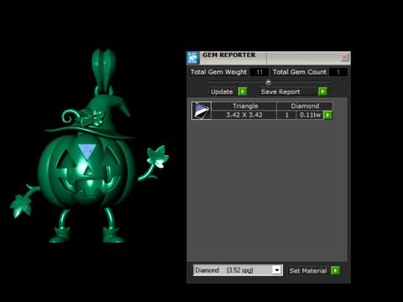Click the Save Report green arrow
Screen dimensions: 403x302
(x=322, y=91)
